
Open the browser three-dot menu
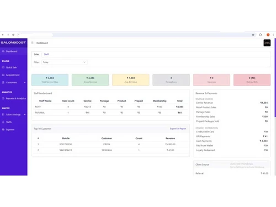point(273,35)
